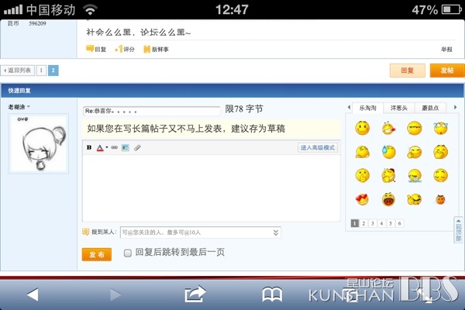Insert an image into the reply
The image size is (465, 310).
(x=126, y=147)
